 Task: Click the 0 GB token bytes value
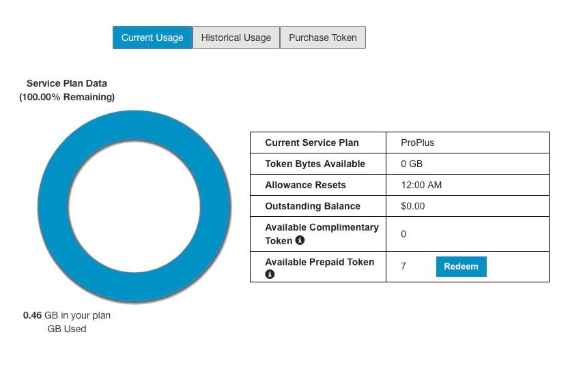[412, 164]
